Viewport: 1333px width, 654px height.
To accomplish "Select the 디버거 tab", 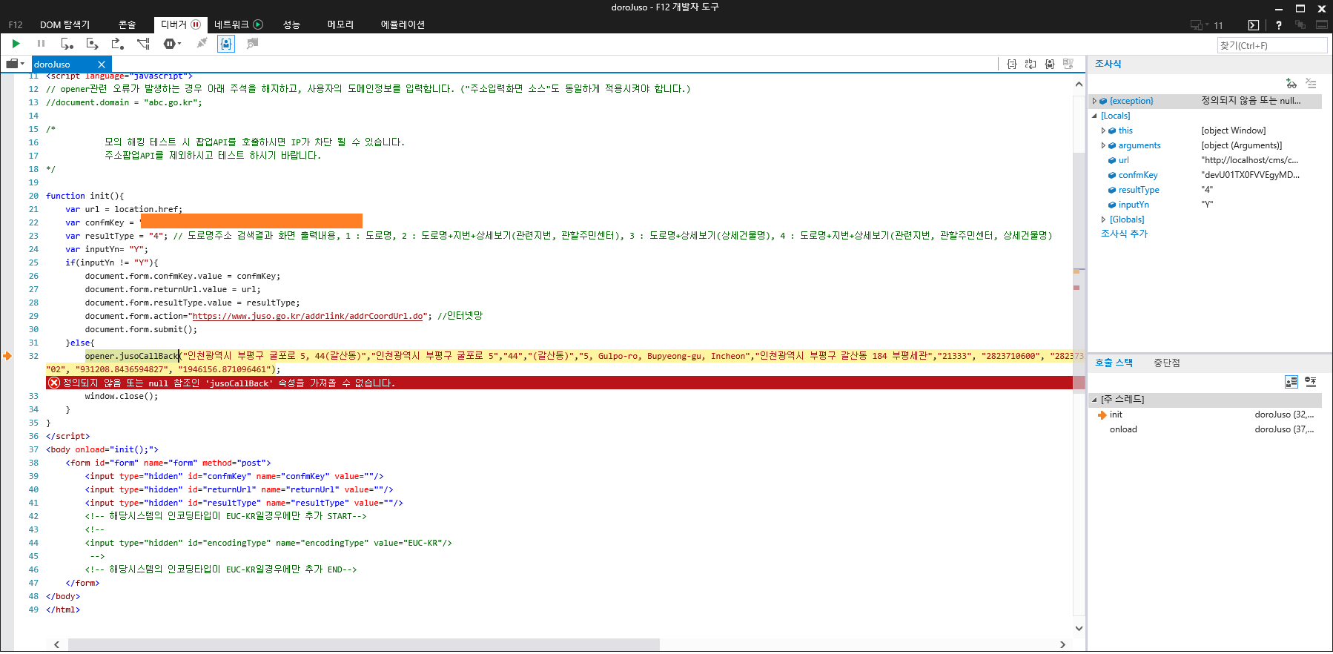I will pos(180,24).
